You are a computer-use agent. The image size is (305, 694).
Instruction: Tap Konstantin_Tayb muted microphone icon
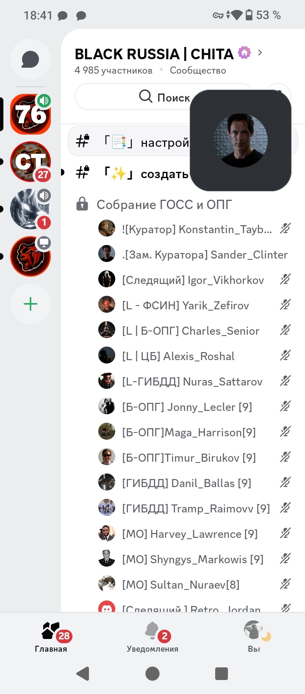pos(286,229)
